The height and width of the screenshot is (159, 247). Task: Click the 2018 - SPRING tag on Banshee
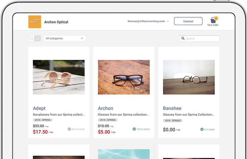(x=173, y=120)
